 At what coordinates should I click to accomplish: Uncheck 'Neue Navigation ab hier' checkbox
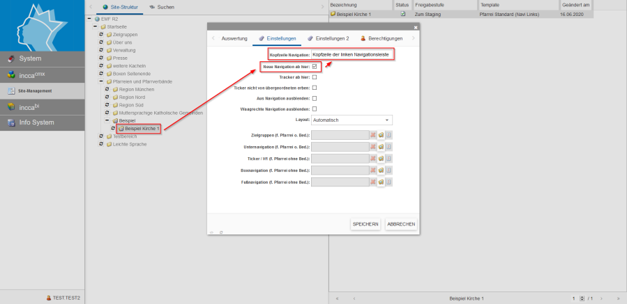pos(315,67)
